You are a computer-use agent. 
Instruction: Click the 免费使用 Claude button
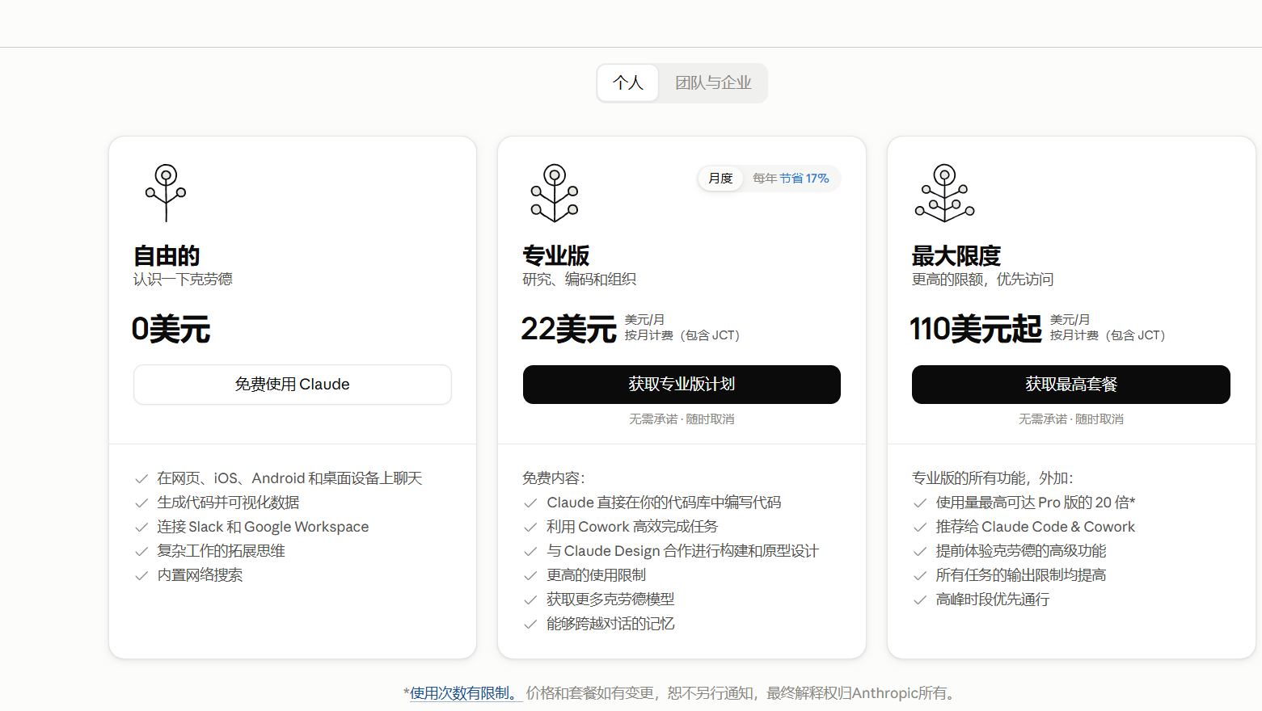coord(293,385)
